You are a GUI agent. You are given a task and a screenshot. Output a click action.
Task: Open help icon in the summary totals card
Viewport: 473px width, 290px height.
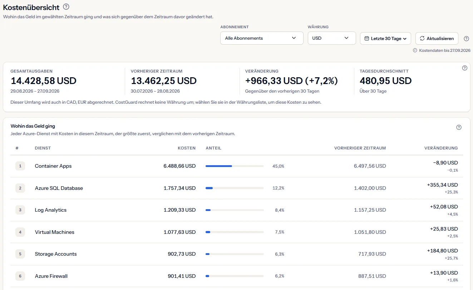(465, 68)
